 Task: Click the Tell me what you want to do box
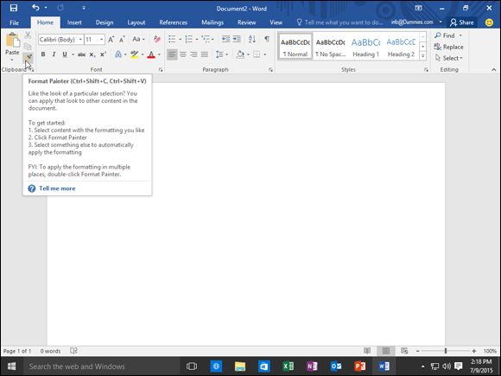pos(340,22)
